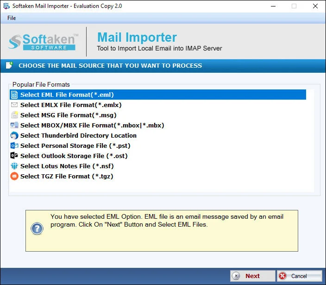Screen dimensions: 326x285
Task: Click the Softaken Software logo
Action: (43, 42)
